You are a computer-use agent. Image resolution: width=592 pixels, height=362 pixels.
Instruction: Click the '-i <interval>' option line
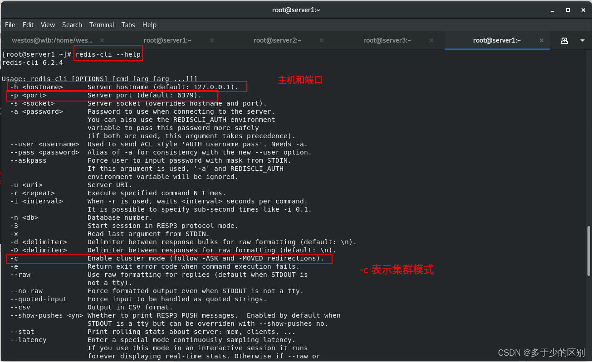159,201
